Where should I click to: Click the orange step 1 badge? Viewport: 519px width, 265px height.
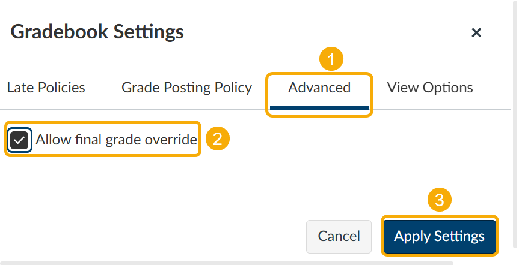click(331, 59)
